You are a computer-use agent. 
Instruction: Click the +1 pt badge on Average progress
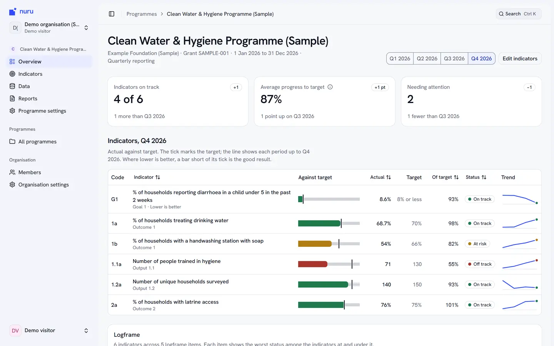(x=380, y=87)
